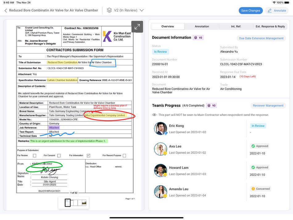Expand document preview to fullscreen
The width and height of the screenshot is (293, 220).
(x=137, y=27)
